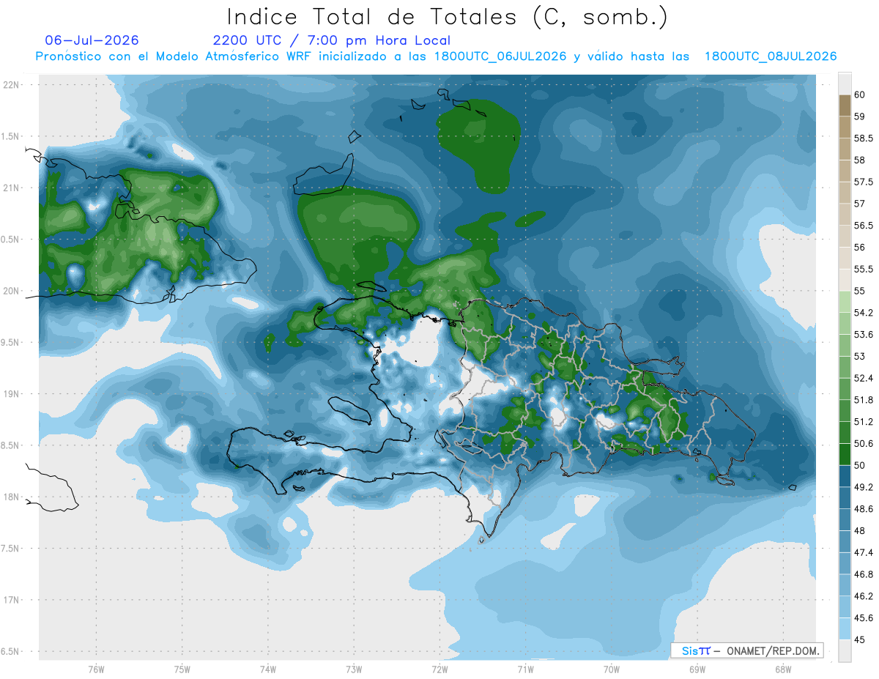The image size is (879, 679).
Task: Click the light blue swatch between 45 and 45.6
Action: [845, 629]
